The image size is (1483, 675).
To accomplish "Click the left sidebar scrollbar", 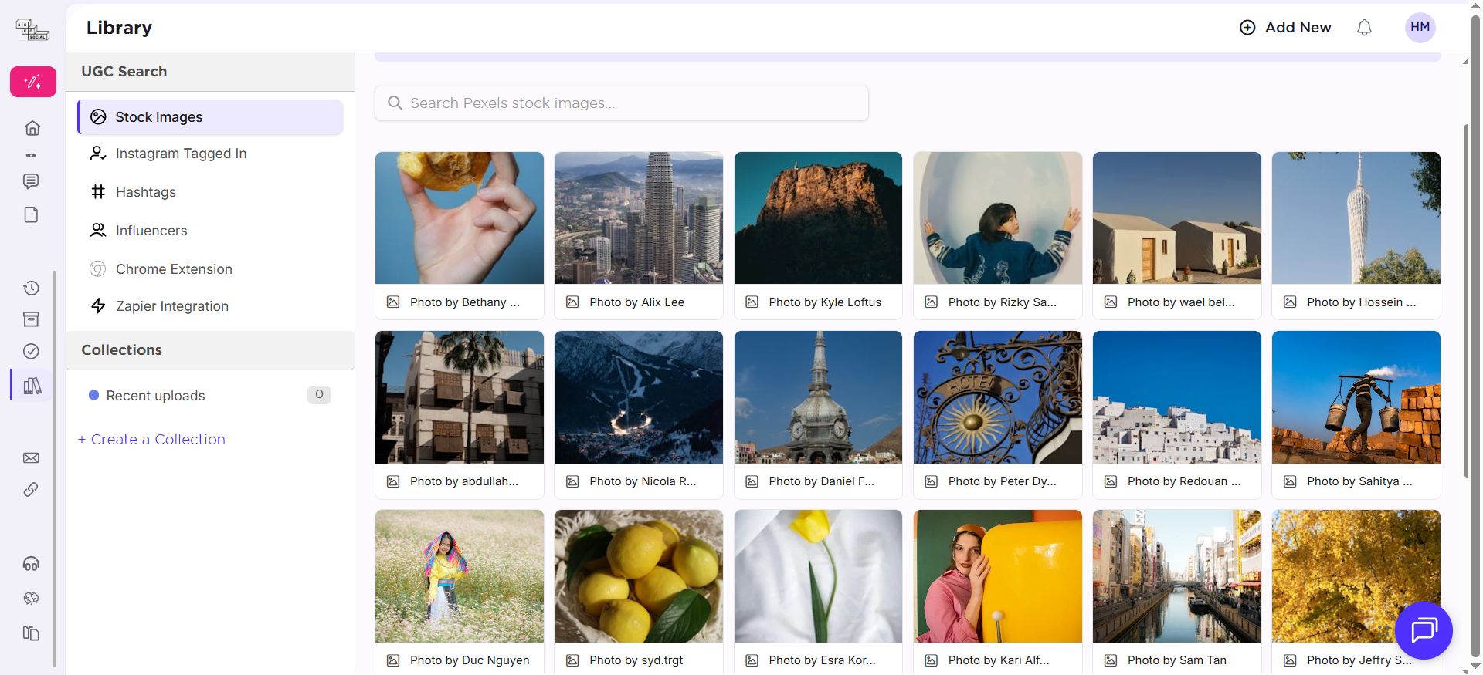I will point(54,467).
